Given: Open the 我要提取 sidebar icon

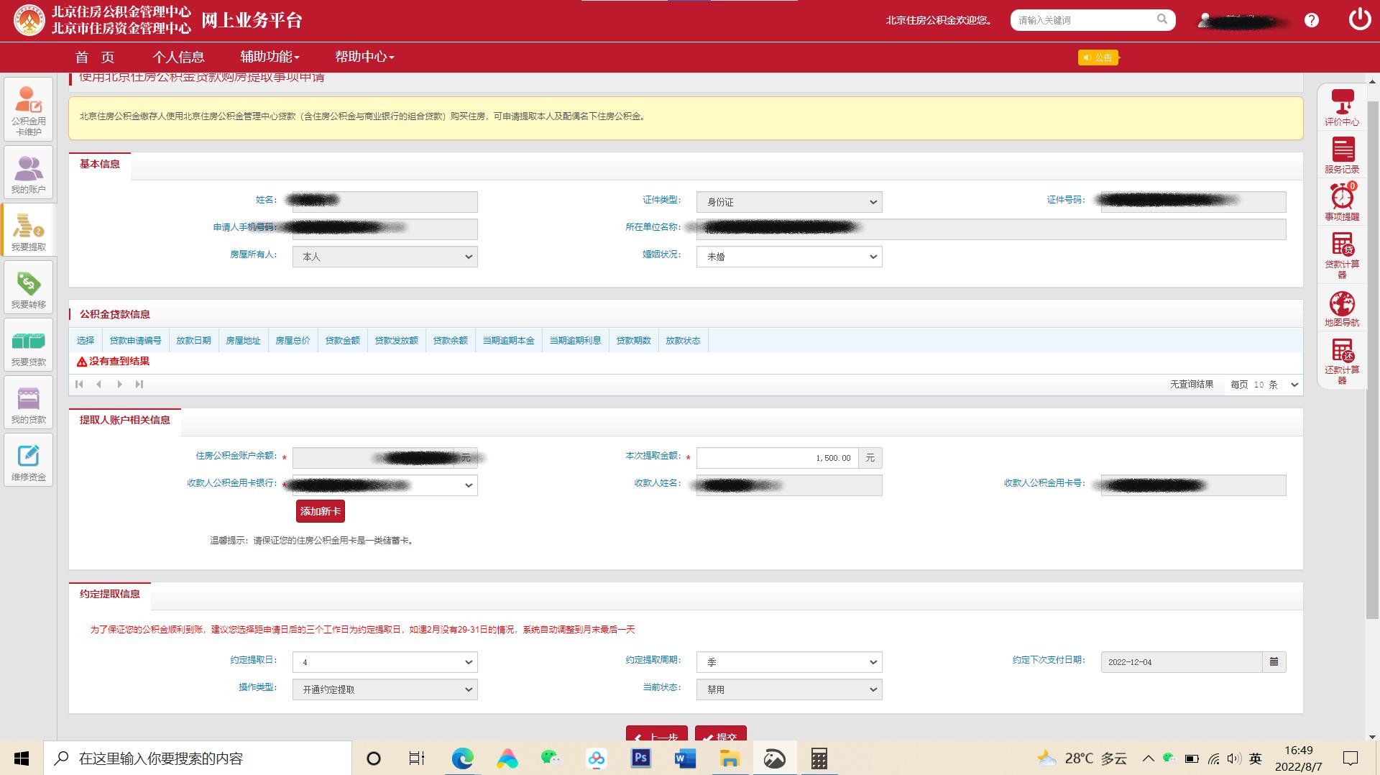Looking at the screenshot, I should [x=28, y=229].
